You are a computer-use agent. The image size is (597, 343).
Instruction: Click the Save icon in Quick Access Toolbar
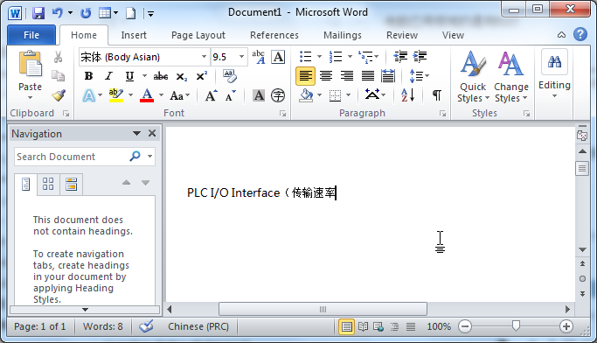click(x=38, y=13)
